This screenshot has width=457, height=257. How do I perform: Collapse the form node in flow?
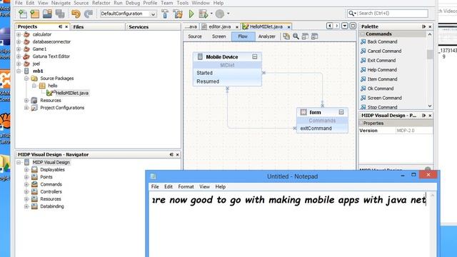(341, 112)
